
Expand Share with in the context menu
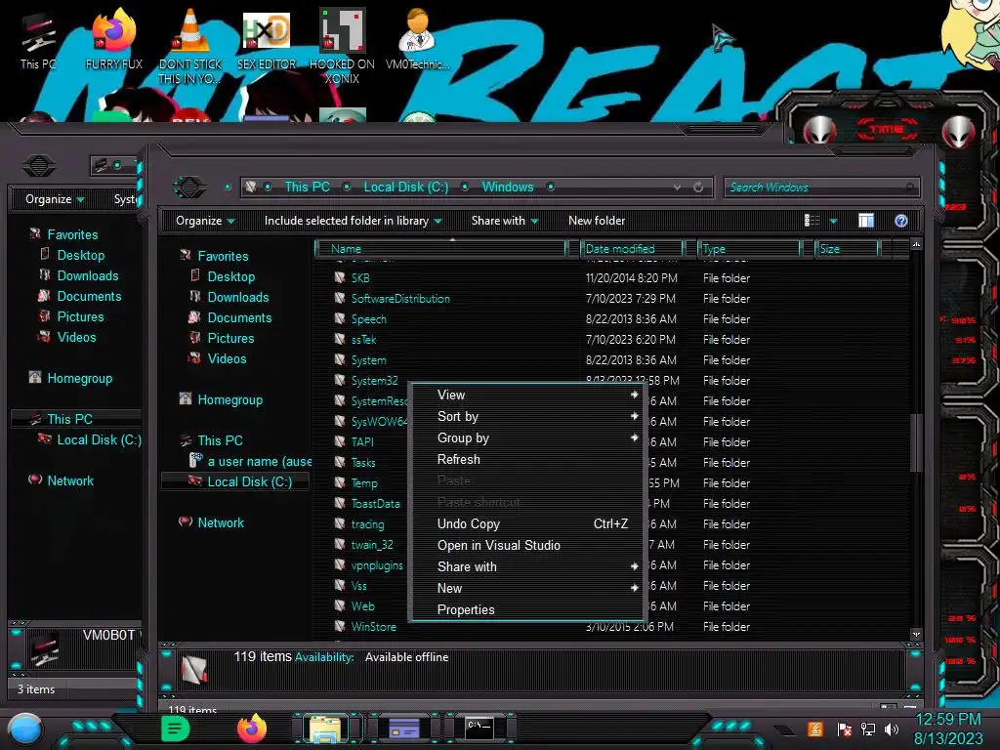pyautogui.click(x=528, y=567)
